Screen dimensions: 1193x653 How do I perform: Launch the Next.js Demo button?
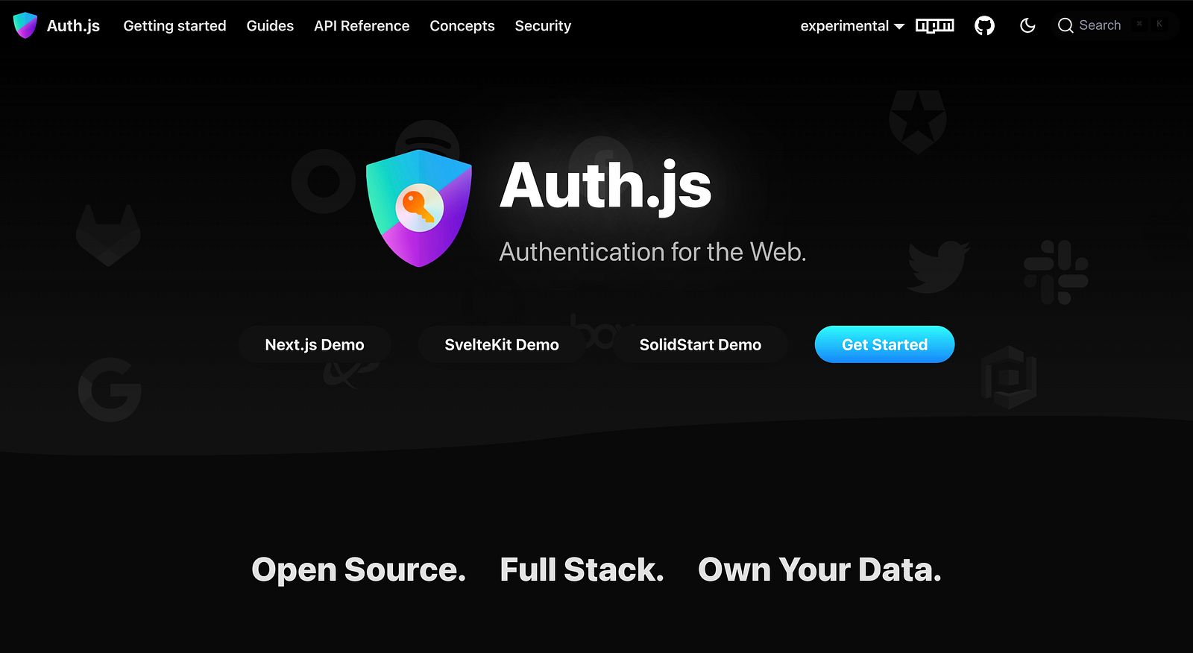tap(315, 344)
